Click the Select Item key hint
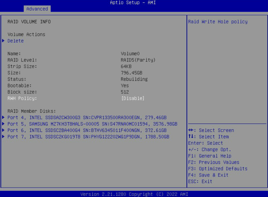This screenshot has height=197, width=268. (208, 137)
